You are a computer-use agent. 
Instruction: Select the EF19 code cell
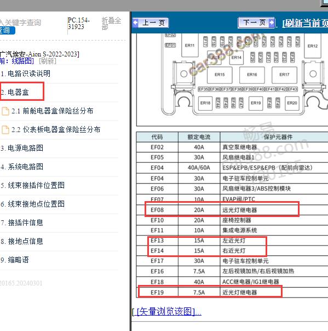pos(157,293)
